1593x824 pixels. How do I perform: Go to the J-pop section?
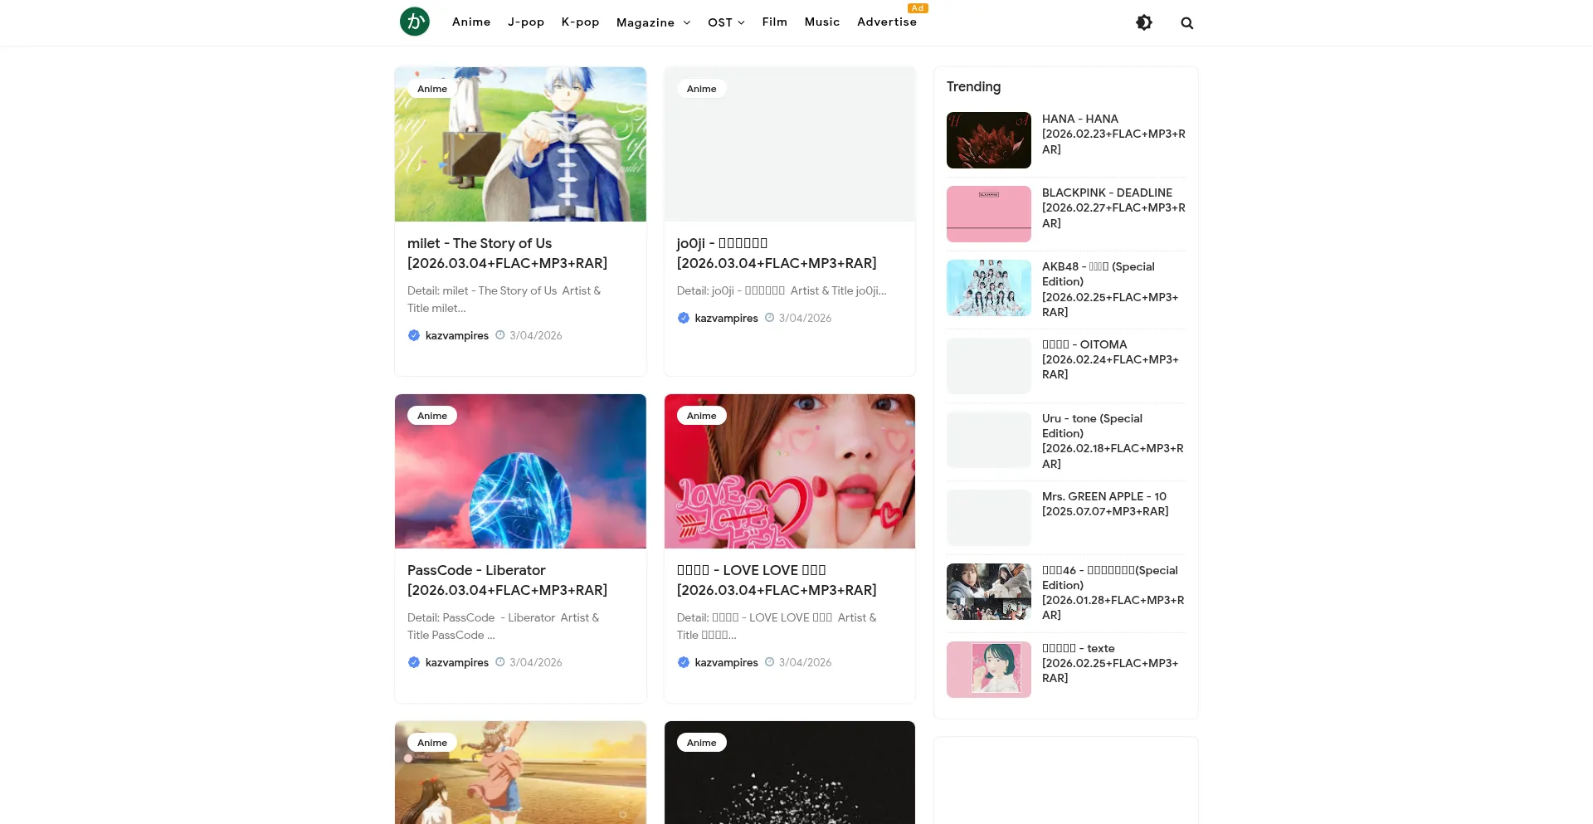[x=526, y=22]
